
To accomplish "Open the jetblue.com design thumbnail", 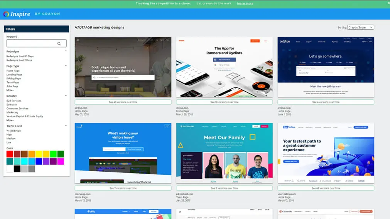I will click(326, 67).
